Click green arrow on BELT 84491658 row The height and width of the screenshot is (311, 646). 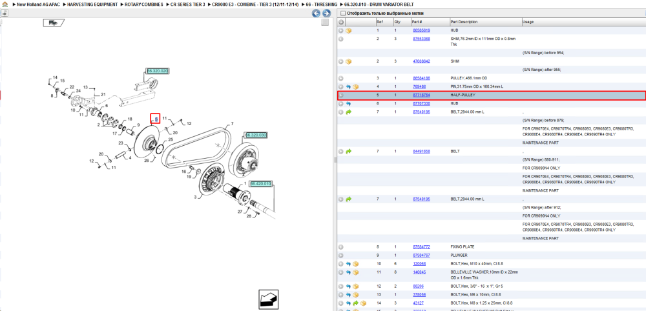(349, 152)
